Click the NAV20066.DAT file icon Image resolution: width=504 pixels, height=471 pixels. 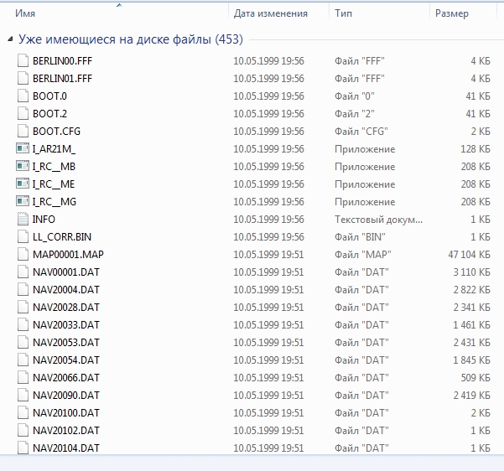23,378
